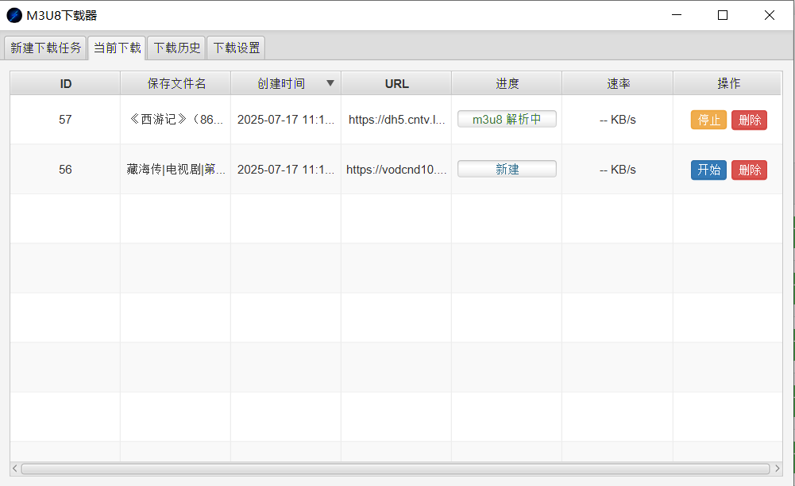Click the 保存文件名 column header
Viewport: 795px width, 486px height.
point(176,83)
